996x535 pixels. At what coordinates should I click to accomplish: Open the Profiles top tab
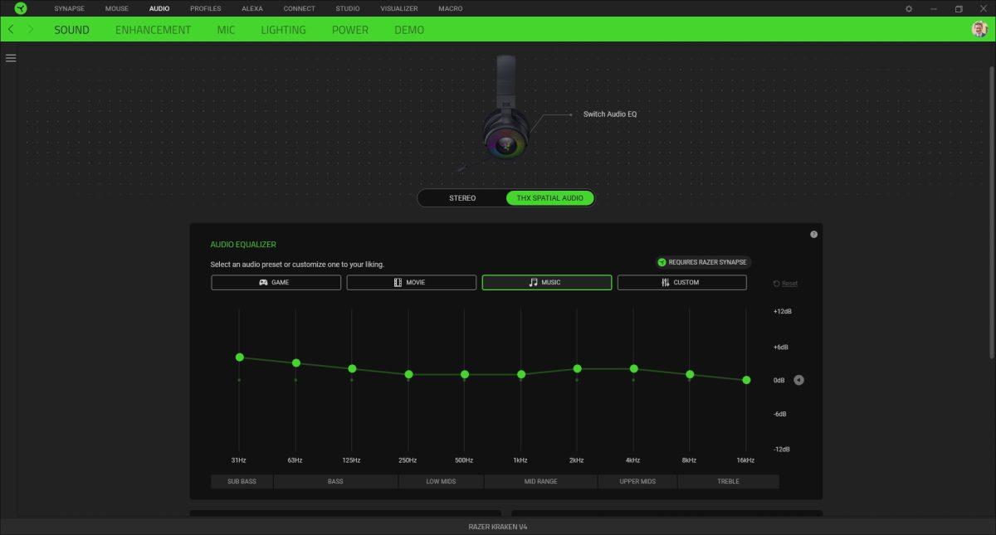pyautogui.click(x=205, y=8)
